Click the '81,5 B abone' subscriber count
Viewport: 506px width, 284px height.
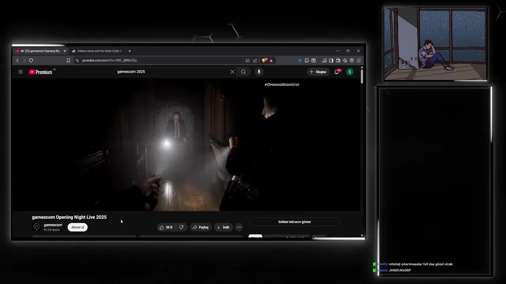tap(52, 230)
